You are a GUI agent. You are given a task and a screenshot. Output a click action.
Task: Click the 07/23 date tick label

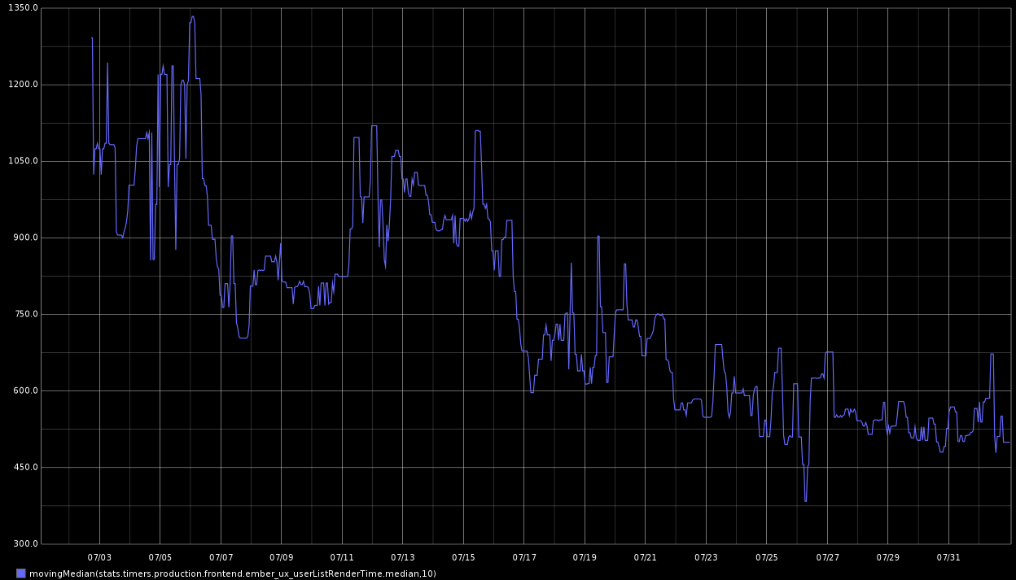coord(706,557)
